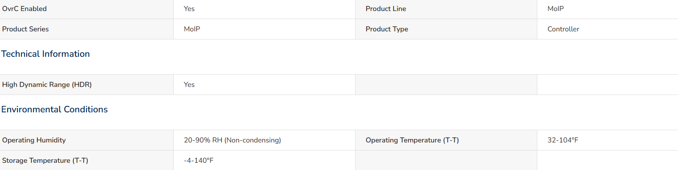678x170 pixels.
Task: Select the Operating Humidity label
Action: (34, 140)
